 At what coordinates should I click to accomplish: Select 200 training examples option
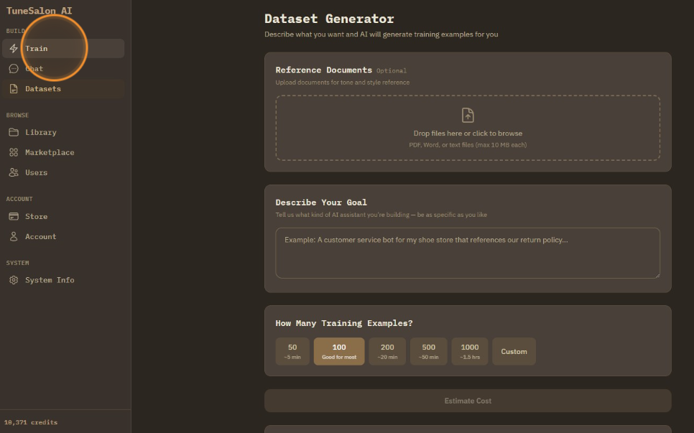pyautogui.click(x=387, y=351)
